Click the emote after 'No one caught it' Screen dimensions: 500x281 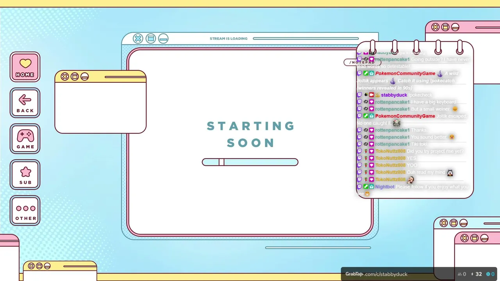click(396, 123)
